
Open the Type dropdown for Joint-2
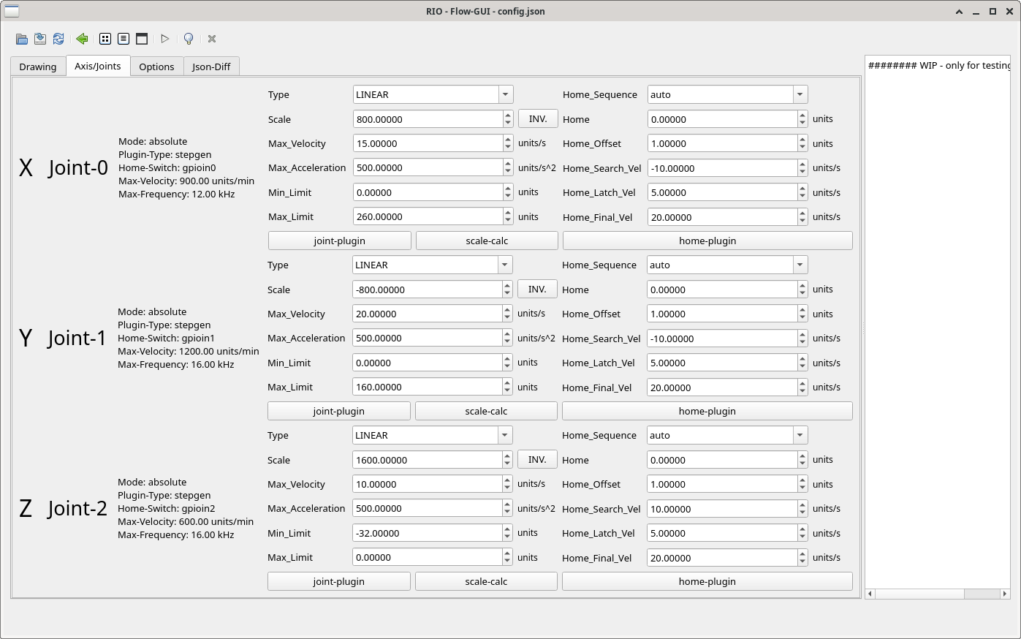(x=432, y=435)
